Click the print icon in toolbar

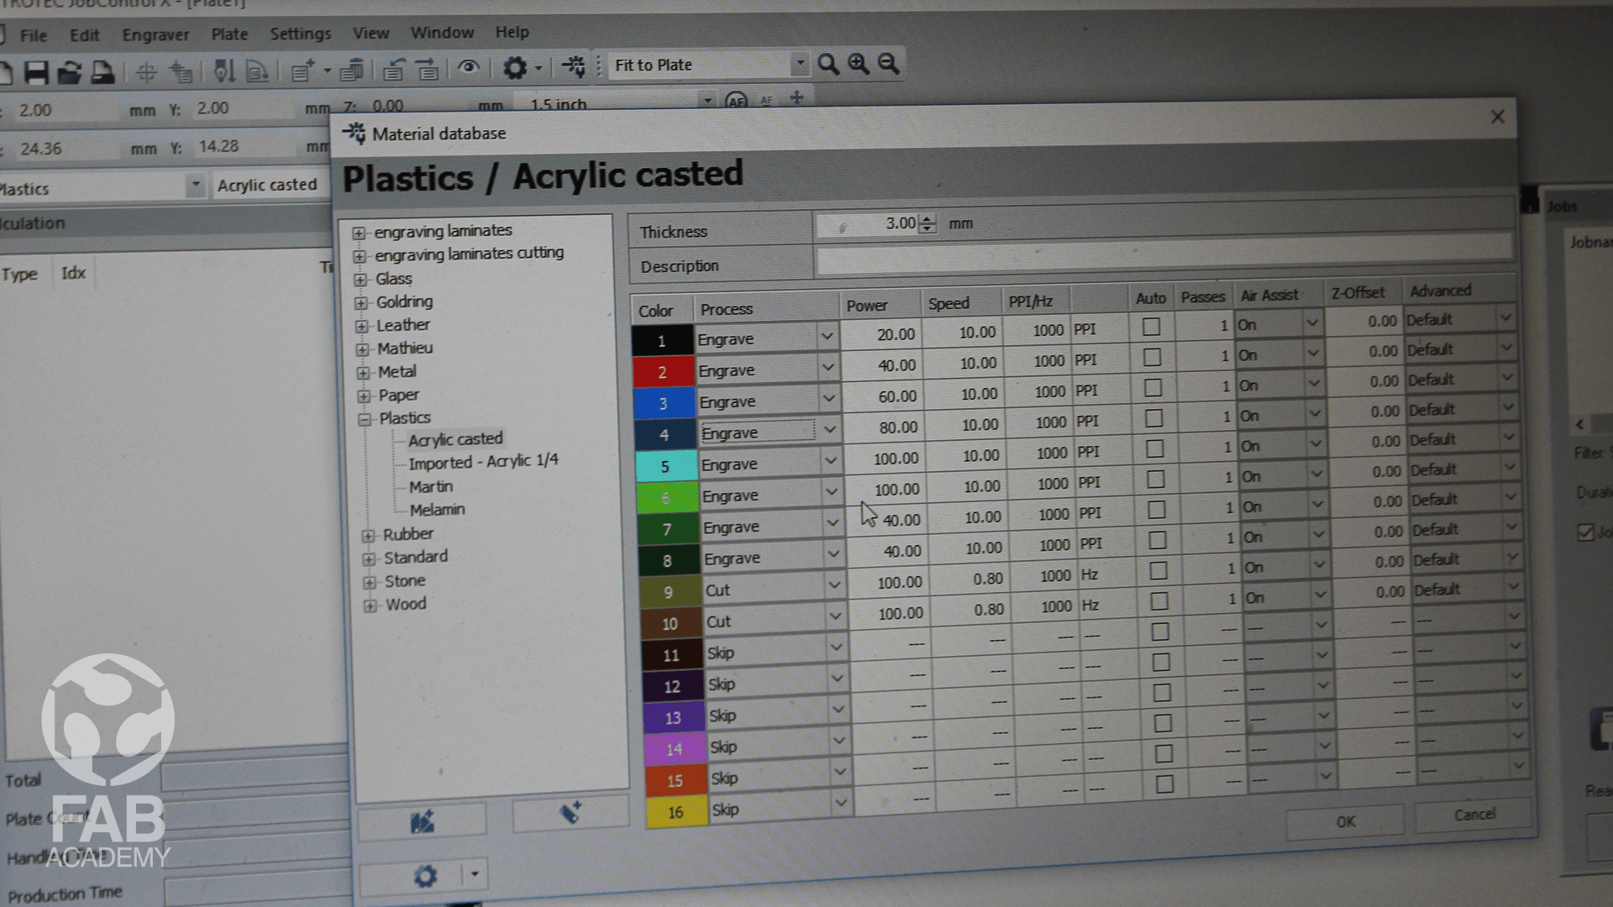[102, 72]
